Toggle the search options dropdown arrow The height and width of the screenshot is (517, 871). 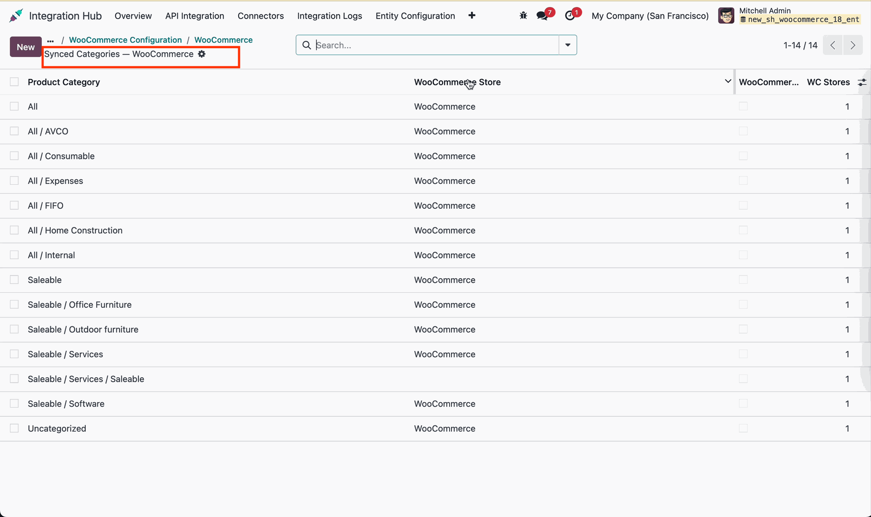568,45
